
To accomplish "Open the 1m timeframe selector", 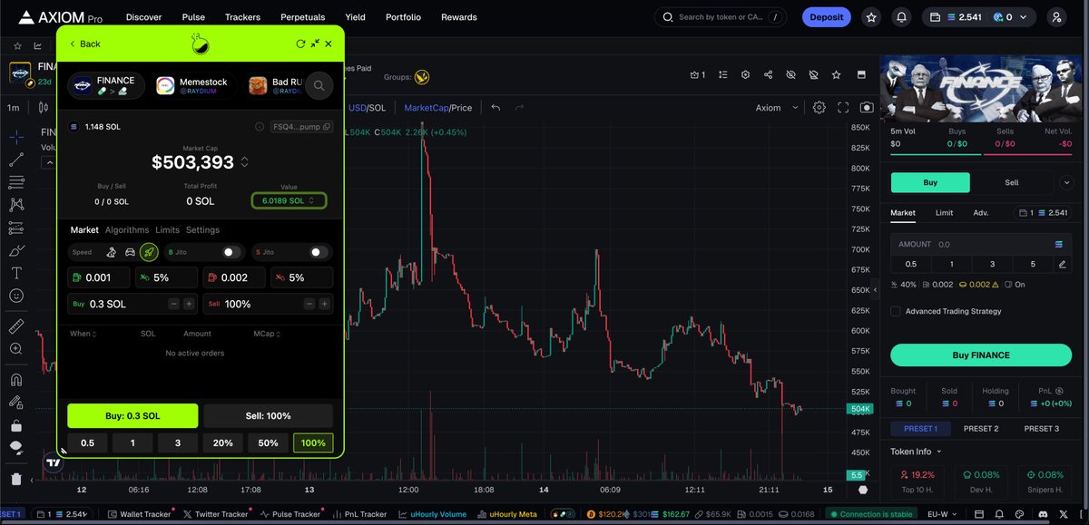I will pos(14,108).
